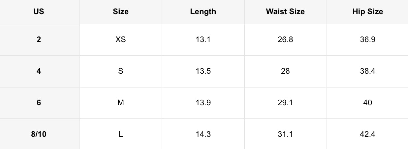Click the US column header
408x149 pixels.
[x=39, y=12]
